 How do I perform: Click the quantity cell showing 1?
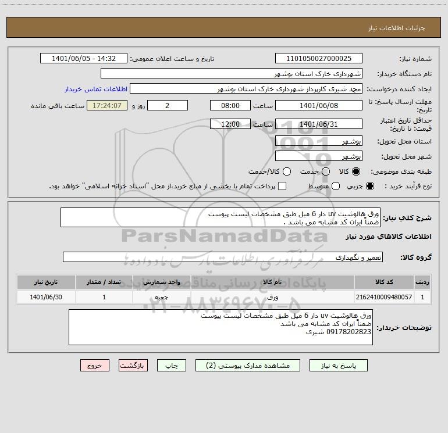click(x=104, y=297)
